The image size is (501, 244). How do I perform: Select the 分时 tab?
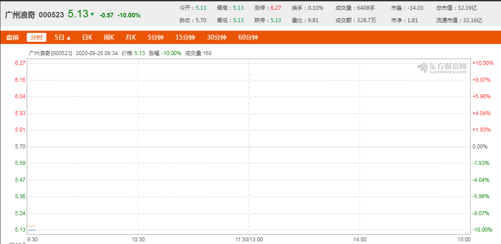37,38
